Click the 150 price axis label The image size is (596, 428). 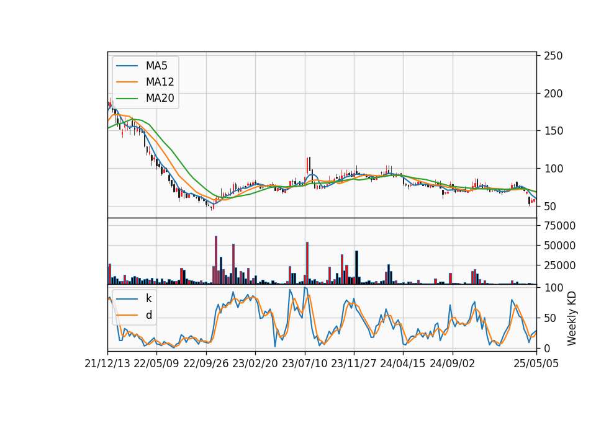[553, 131]
